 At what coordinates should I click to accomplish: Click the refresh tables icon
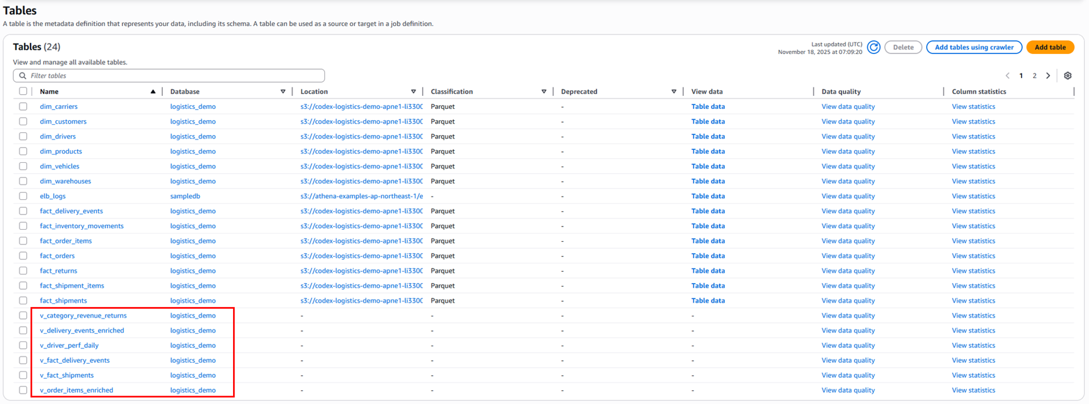(873, 47)
